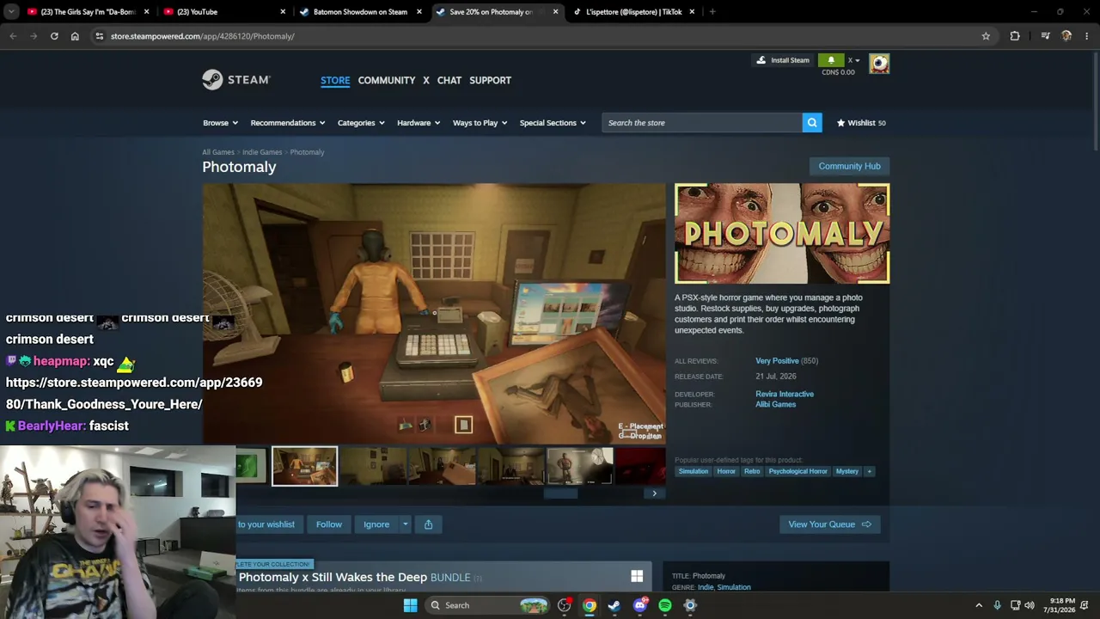Screen dimensions: 1100x619
Task: Expand the Recommendations dropdown menu
Action: tap(288, 123)
